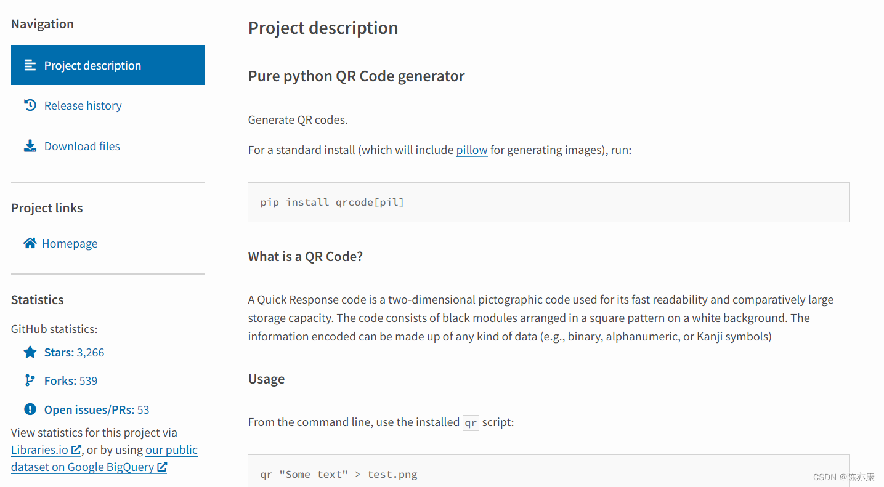Open the Project description tab
This screenshot has height=487, width=884.
(x=108, y=65)
